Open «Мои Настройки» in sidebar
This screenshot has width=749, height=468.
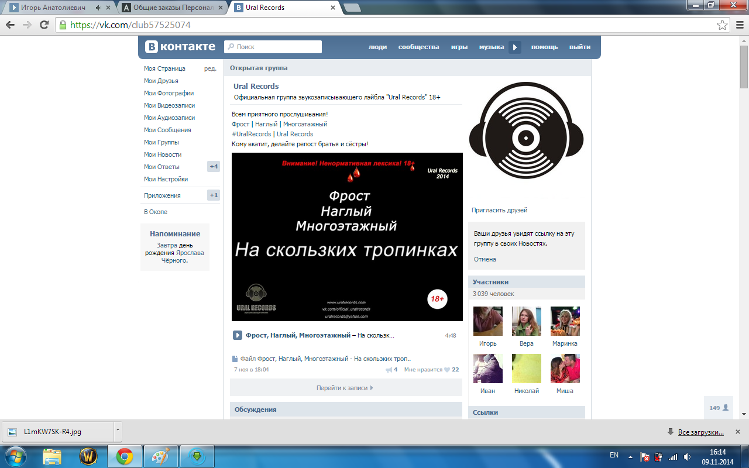pos(166,179)
